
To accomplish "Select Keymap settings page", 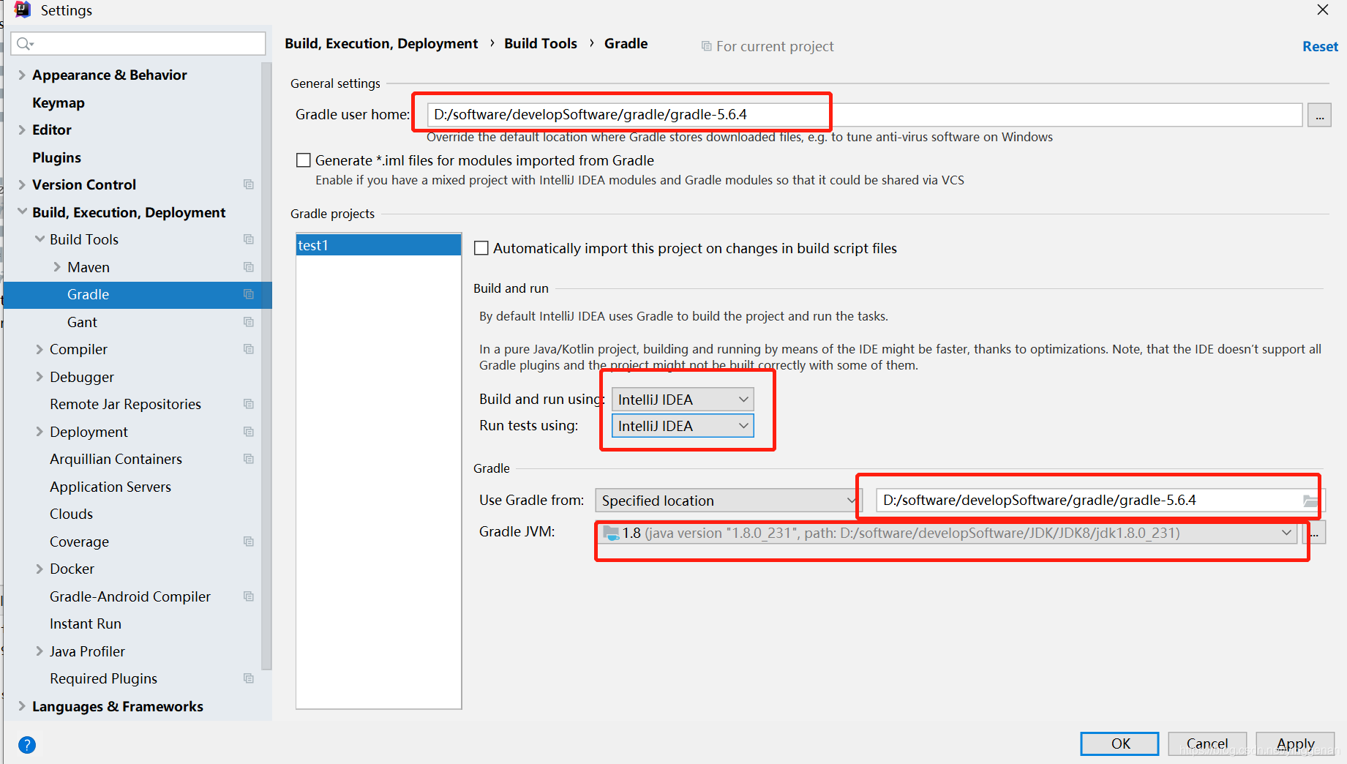I will pos(59,102).
